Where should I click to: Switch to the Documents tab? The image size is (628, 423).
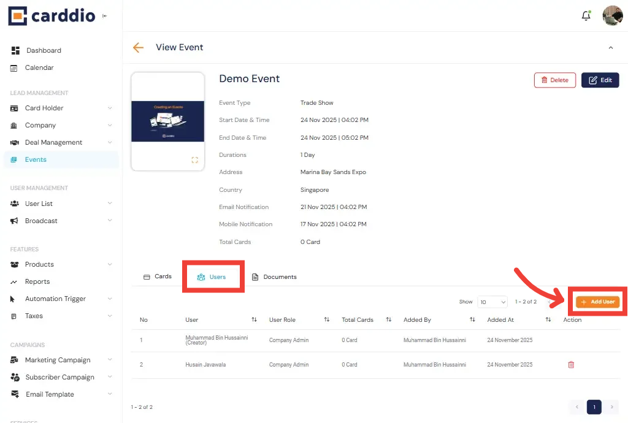(x=274, y=277)
